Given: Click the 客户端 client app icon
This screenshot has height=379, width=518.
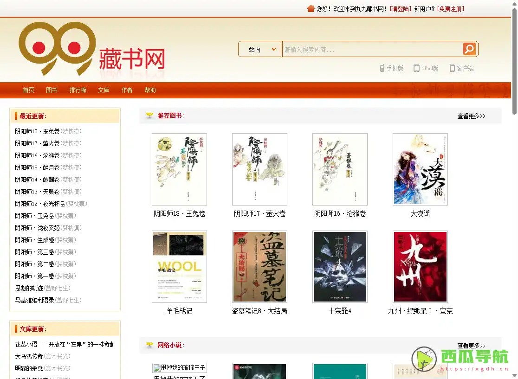Looking at the screenshot, I should (x=452, y=68).
